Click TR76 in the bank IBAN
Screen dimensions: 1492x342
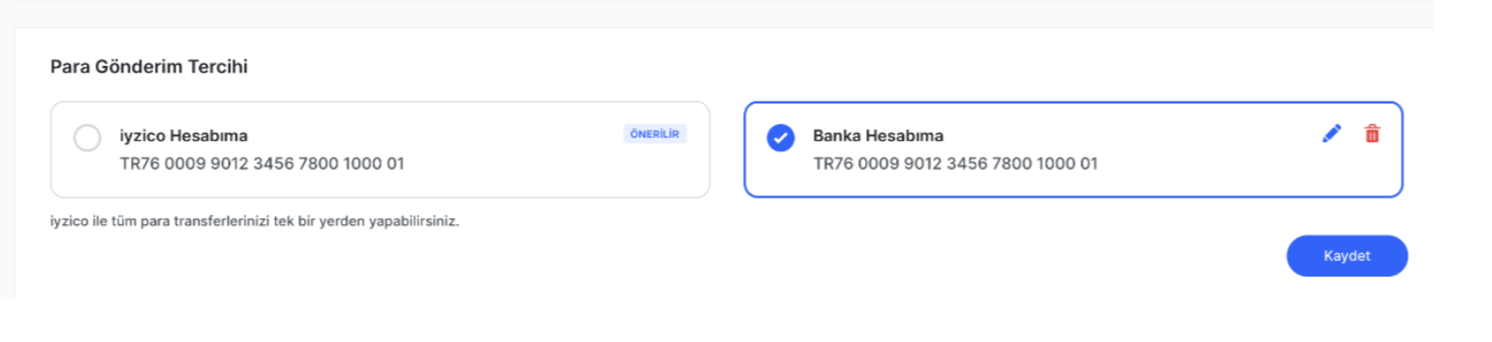[833, 163]
